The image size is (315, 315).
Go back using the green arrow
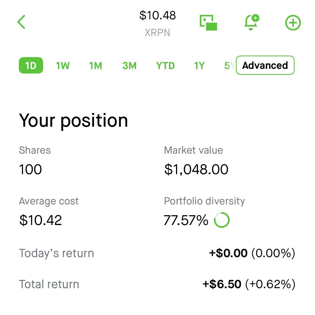point(21,22)
